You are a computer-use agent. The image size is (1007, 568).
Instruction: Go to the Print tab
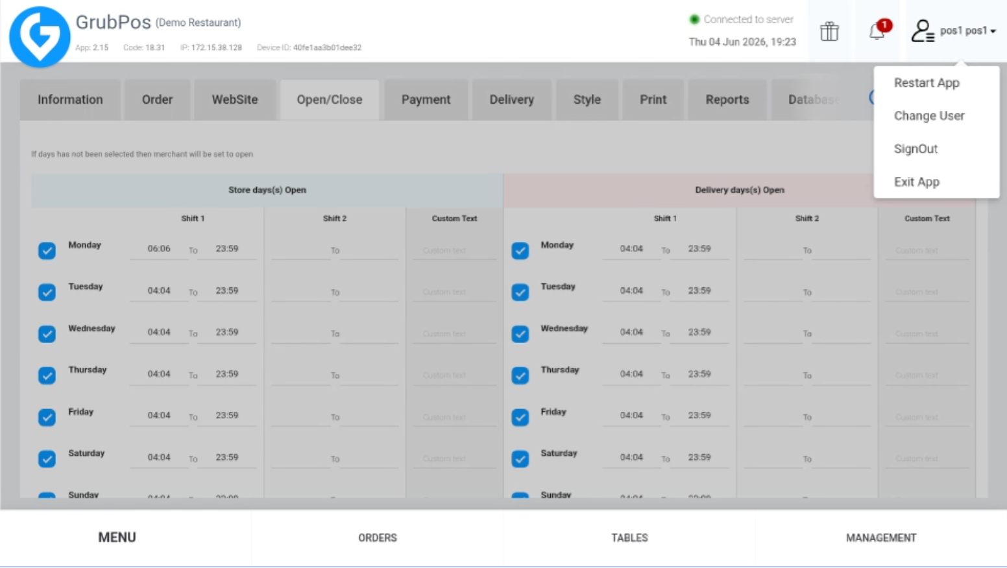pos(653,100)
